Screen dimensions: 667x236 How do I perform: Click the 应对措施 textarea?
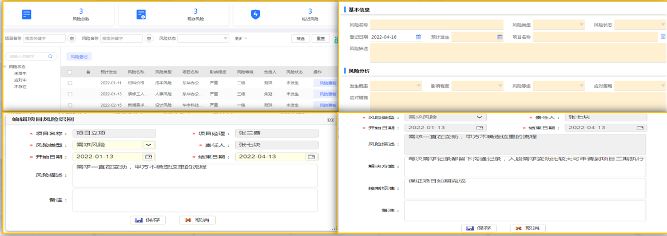(518, 102)
